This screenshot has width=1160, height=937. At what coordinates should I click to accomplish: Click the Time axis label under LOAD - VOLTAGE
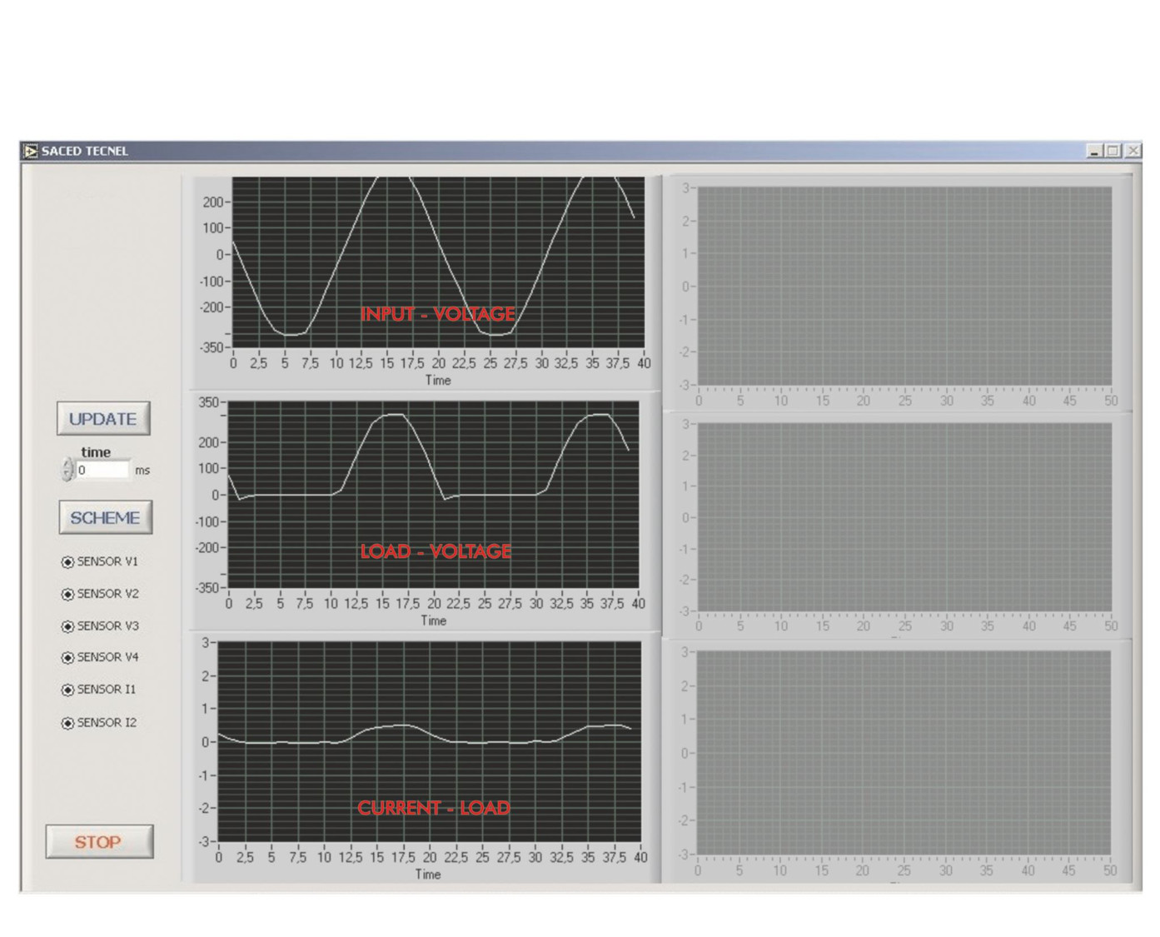pos(433,621)
